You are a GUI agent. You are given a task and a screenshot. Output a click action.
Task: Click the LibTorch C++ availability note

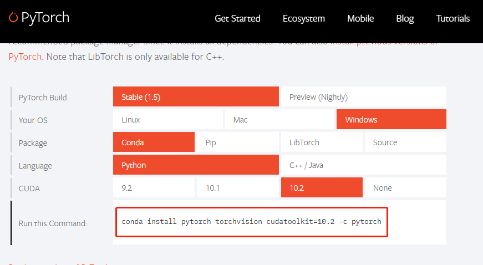click(x=135, y=57)
